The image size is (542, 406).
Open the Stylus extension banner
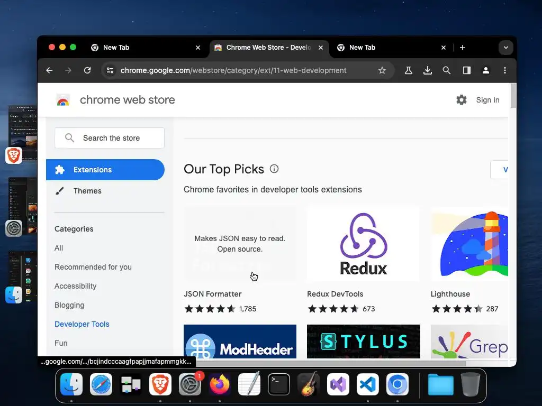363,342
